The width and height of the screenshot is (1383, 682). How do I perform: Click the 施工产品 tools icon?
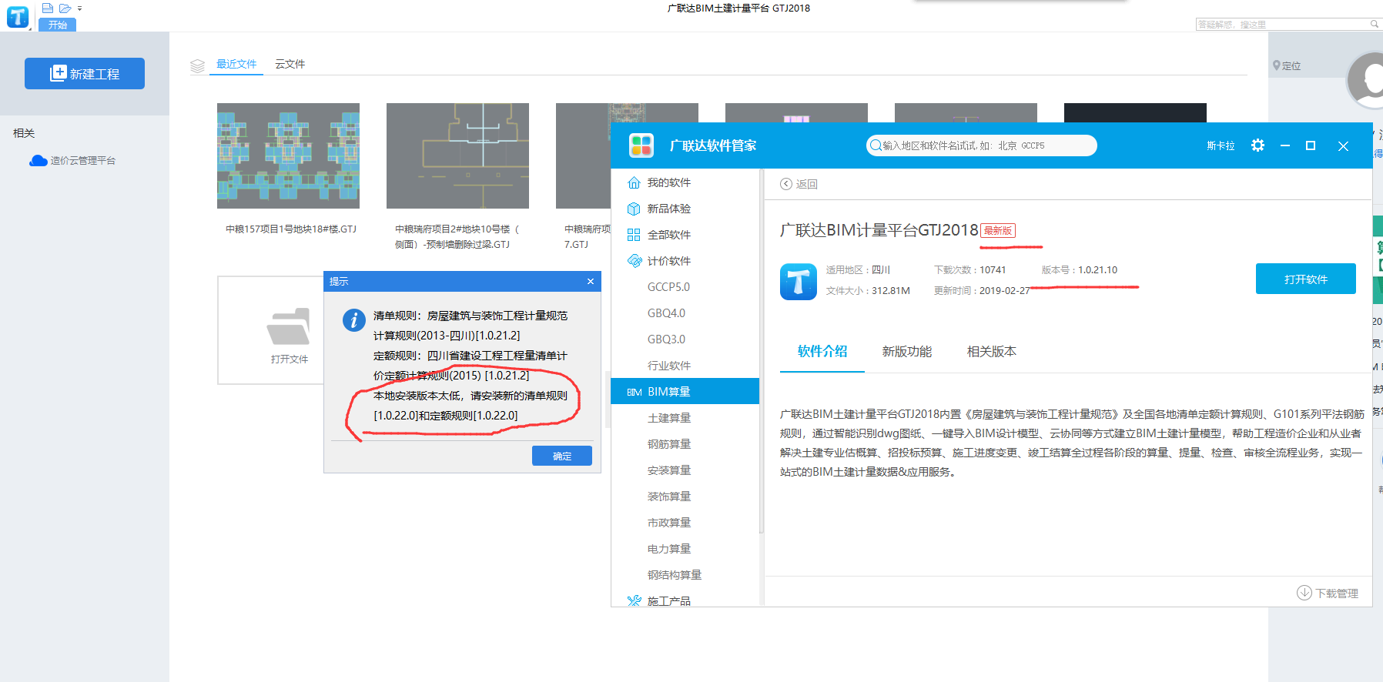634,600
